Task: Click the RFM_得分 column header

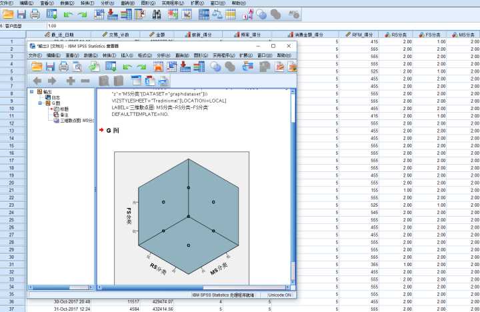Action: point(359,35)
